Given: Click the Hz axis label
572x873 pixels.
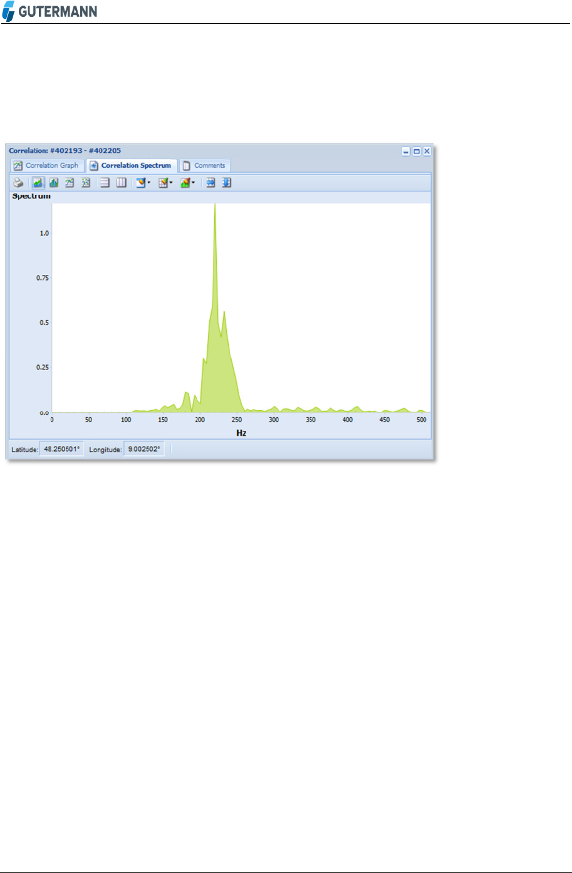Looking at the screenshot, I should pyautogui.click(x=241, y=433).
